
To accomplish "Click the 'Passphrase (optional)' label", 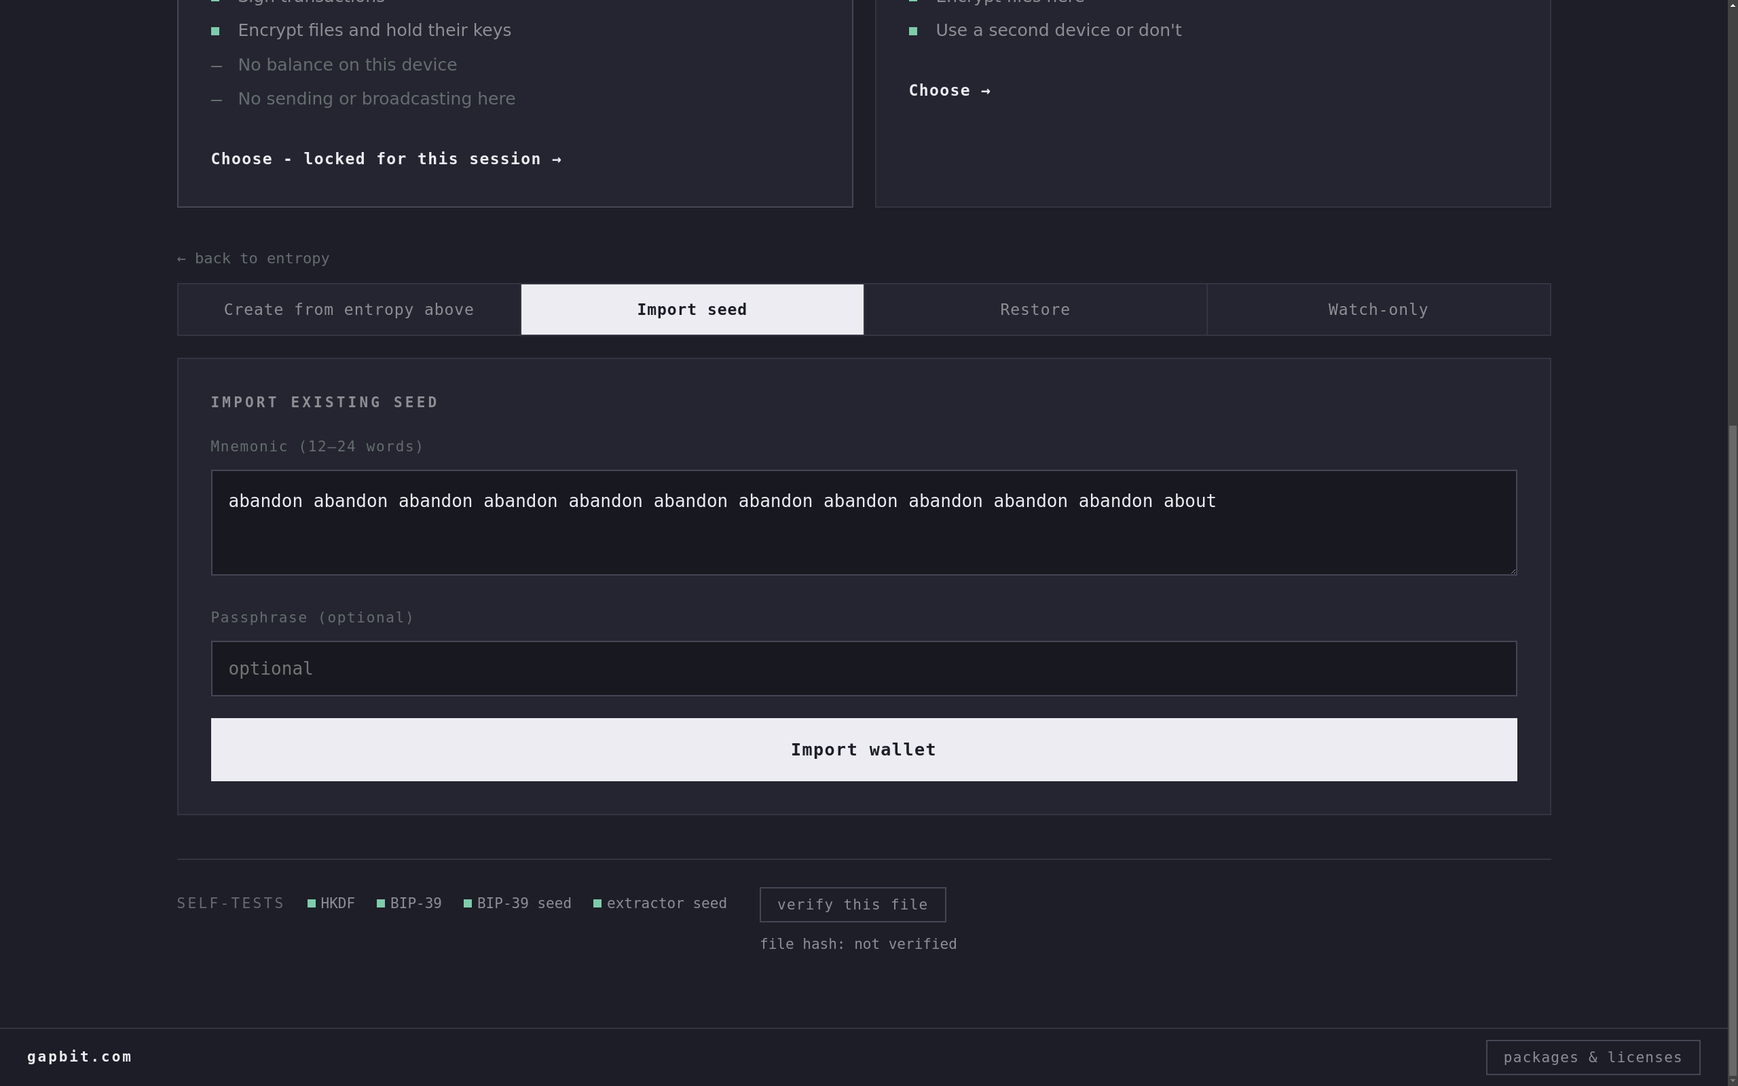I will (312, 618).
